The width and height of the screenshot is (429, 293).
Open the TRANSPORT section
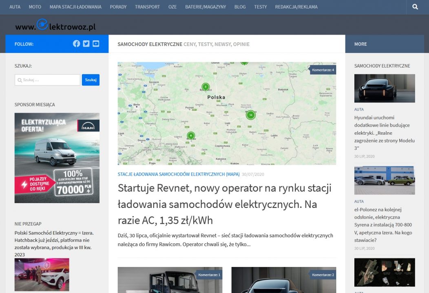147,7
